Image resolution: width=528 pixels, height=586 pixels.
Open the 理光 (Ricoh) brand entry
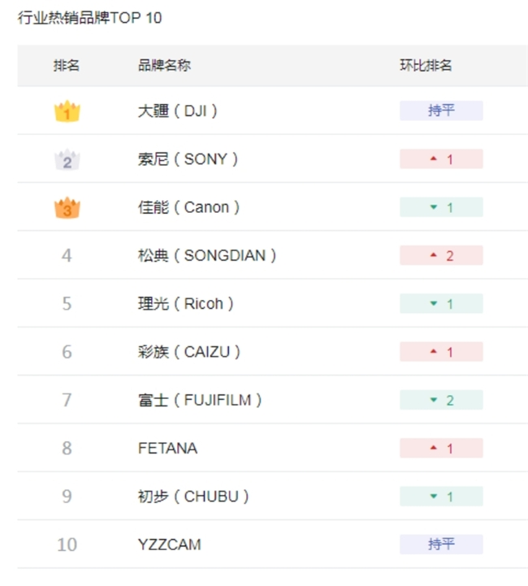185,303
